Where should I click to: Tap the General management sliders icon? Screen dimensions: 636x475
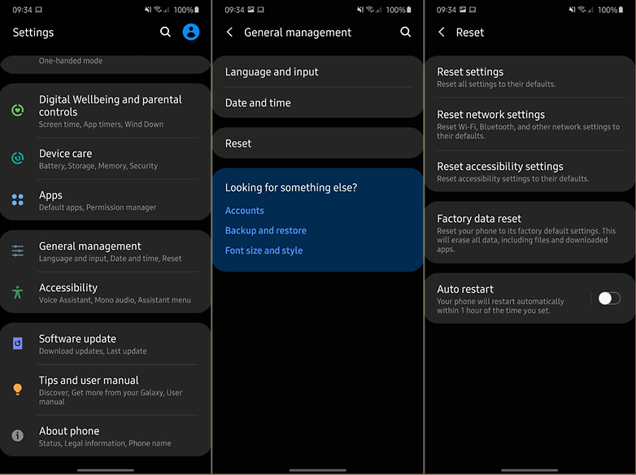coord(18,251)
